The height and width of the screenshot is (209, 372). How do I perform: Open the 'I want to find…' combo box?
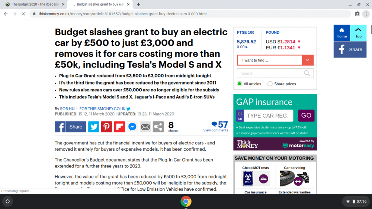click(275, 60)
